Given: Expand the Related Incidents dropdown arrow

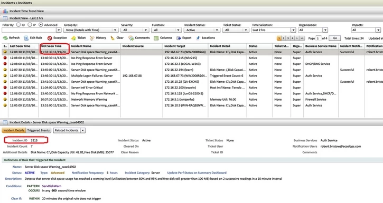Looking at the screenshot, I should click(x=83, y=130).
